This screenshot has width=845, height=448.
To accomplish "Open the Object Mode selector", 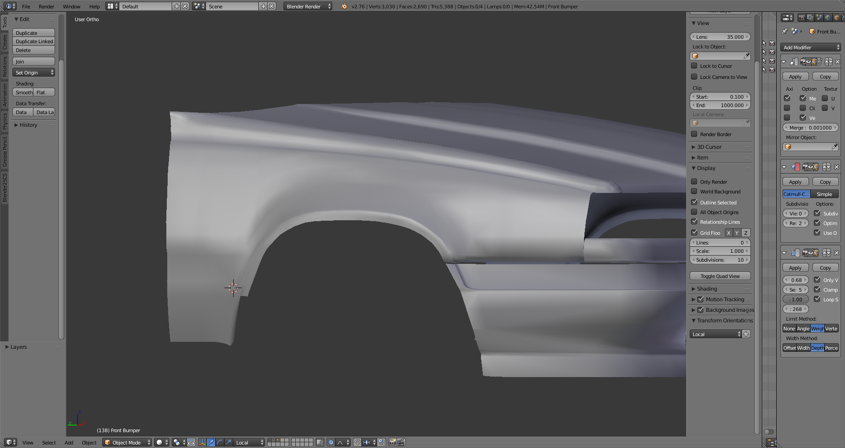I will [127, 442].
